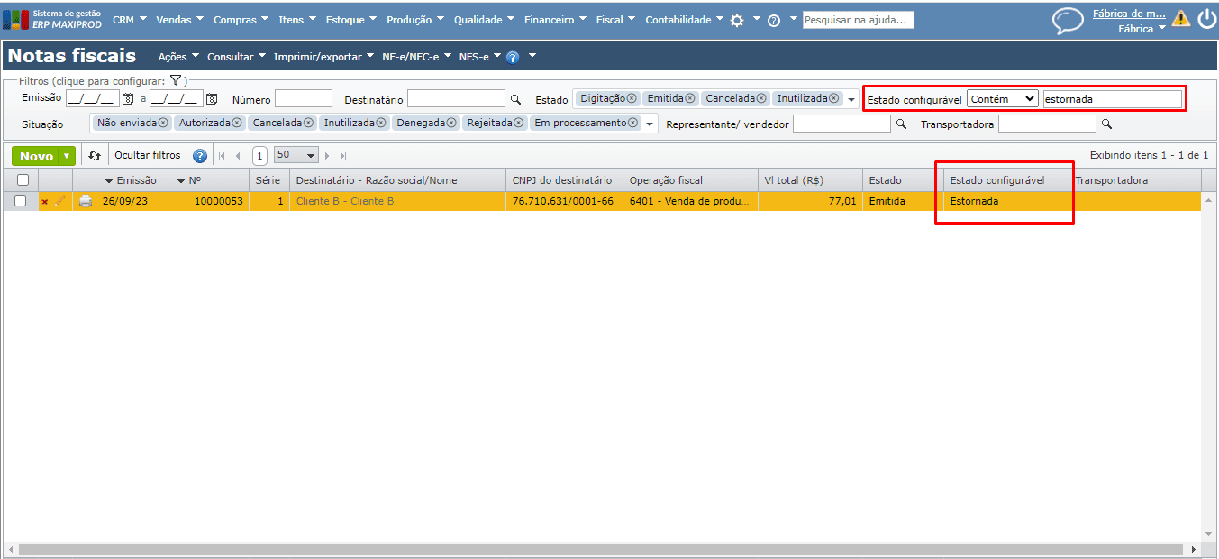
Task: Open the Novo button dropdown arrow
Action: 68,156
